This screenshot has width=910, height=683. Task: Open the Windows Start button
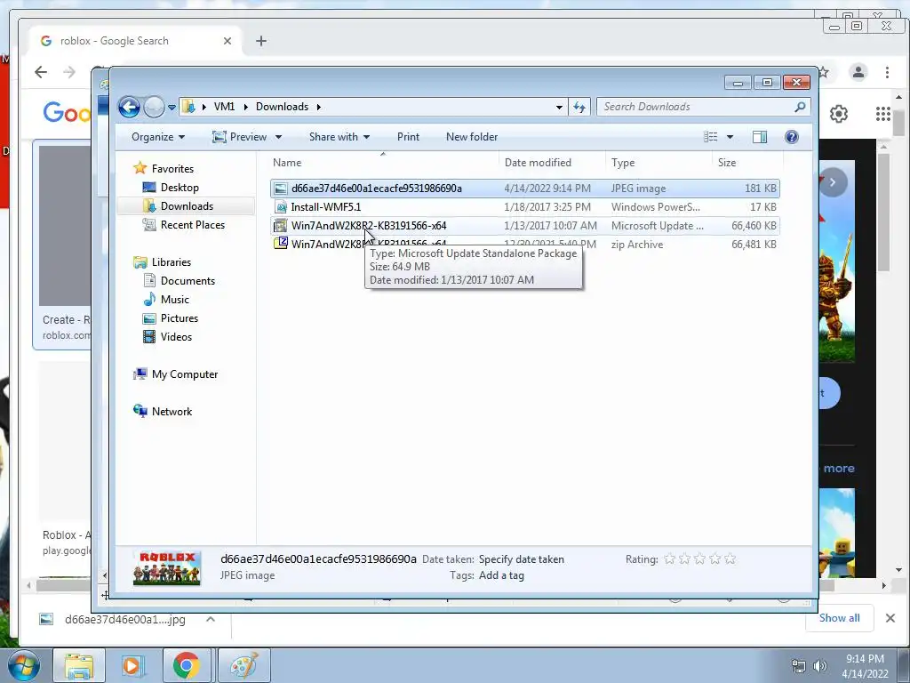[x=22, y=665]
